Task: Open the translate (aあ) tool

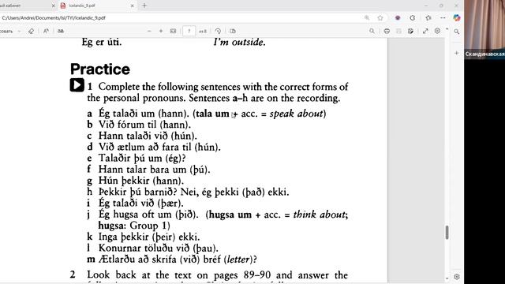Action: pyautogui.click(x=61, y=31)
